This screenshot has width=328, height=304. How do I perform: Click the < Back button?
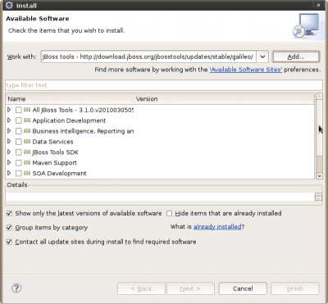point(141,288)
